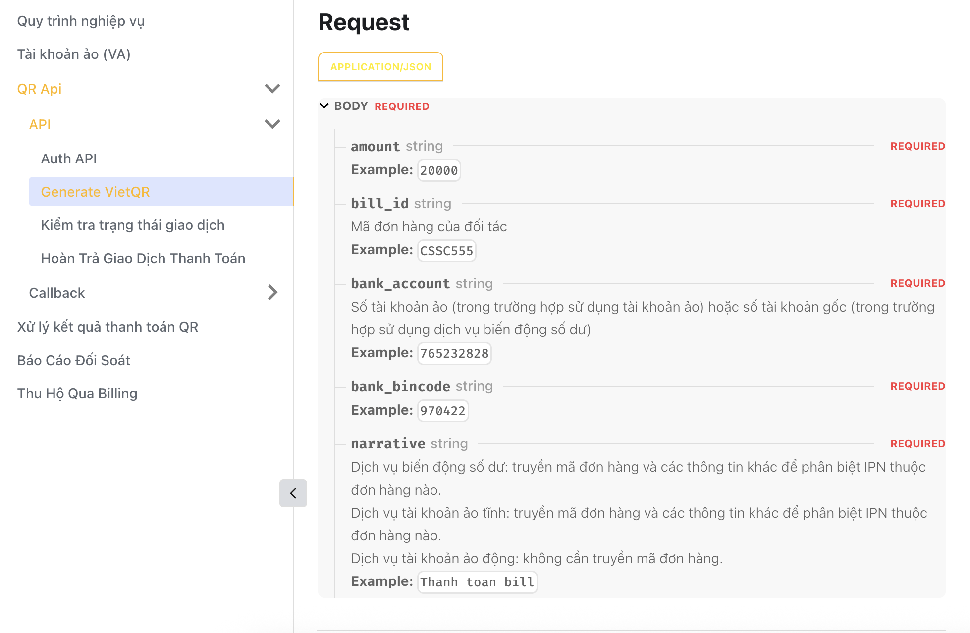The width and height of the screenshot is (970, 633).
Task: Collapse sidebar with left arrow button
Action: tap(293, 493)
